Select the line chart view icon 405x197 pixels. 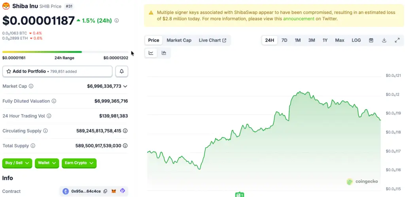[151, 53]
